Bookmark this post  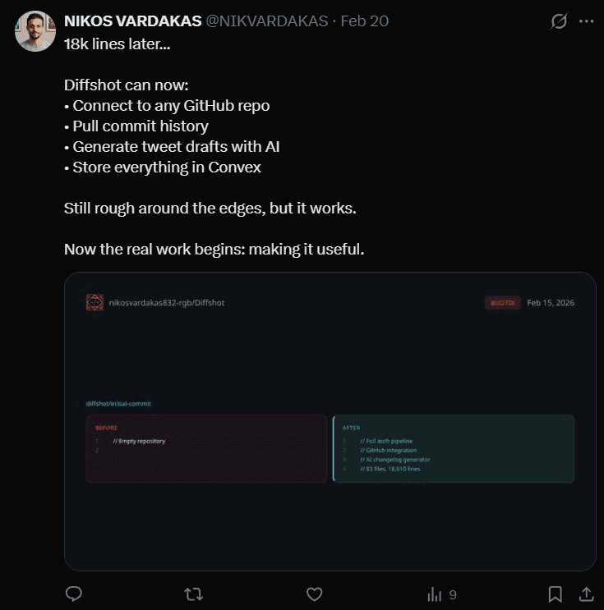(555, 594)
